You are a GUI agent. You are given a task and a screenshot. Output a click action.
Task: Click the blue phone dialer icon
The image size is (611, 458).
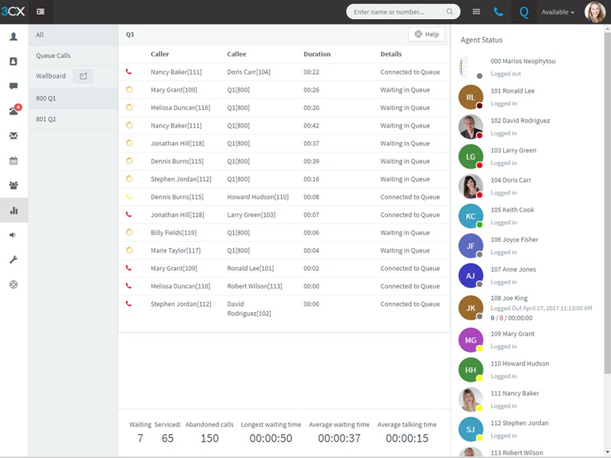[x=499, y=12]
